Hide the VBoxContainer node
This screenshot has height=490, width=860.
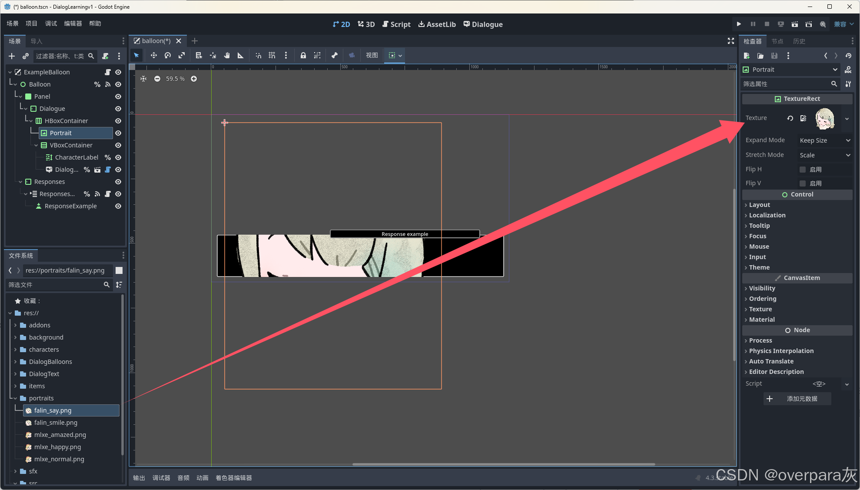118,145
